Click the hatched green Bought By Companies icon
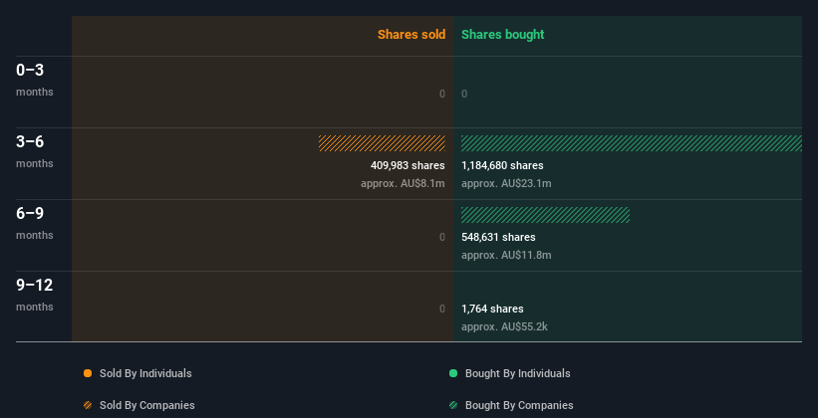 [453, 405]
